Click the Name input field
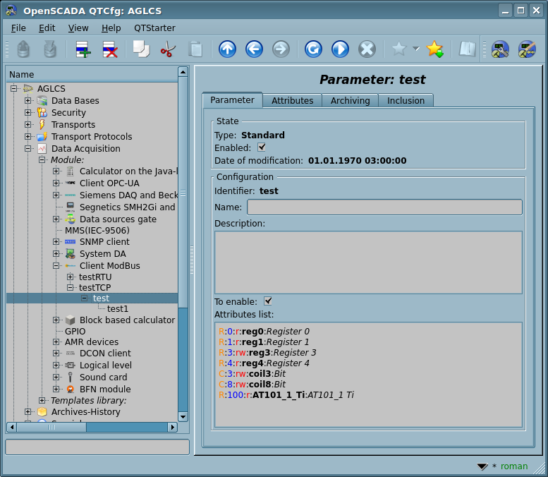 [384, 207]
